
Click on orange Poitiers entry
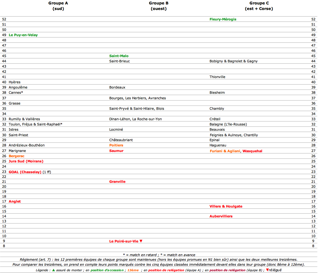[x=116, y=145]
